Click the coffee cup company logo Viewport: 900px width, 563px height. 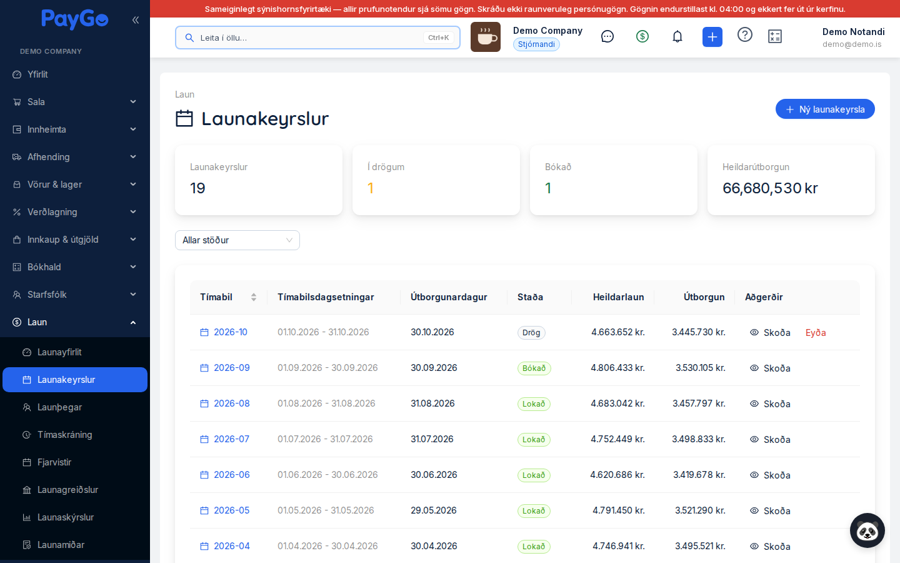click(486, 37)
